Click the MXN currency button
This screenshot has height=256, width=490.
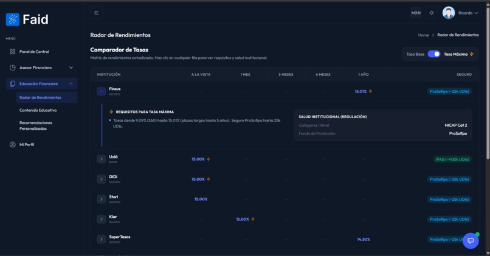416,13
